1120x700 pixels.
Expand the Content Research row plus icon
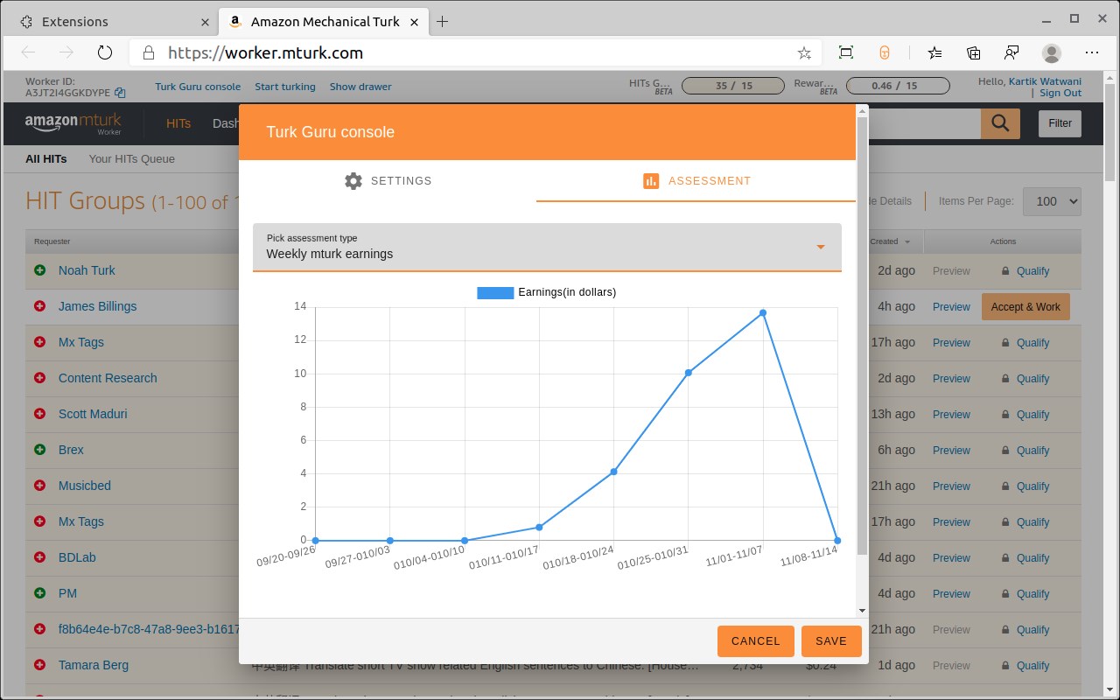pyautogui.click(x=39, y=378)
